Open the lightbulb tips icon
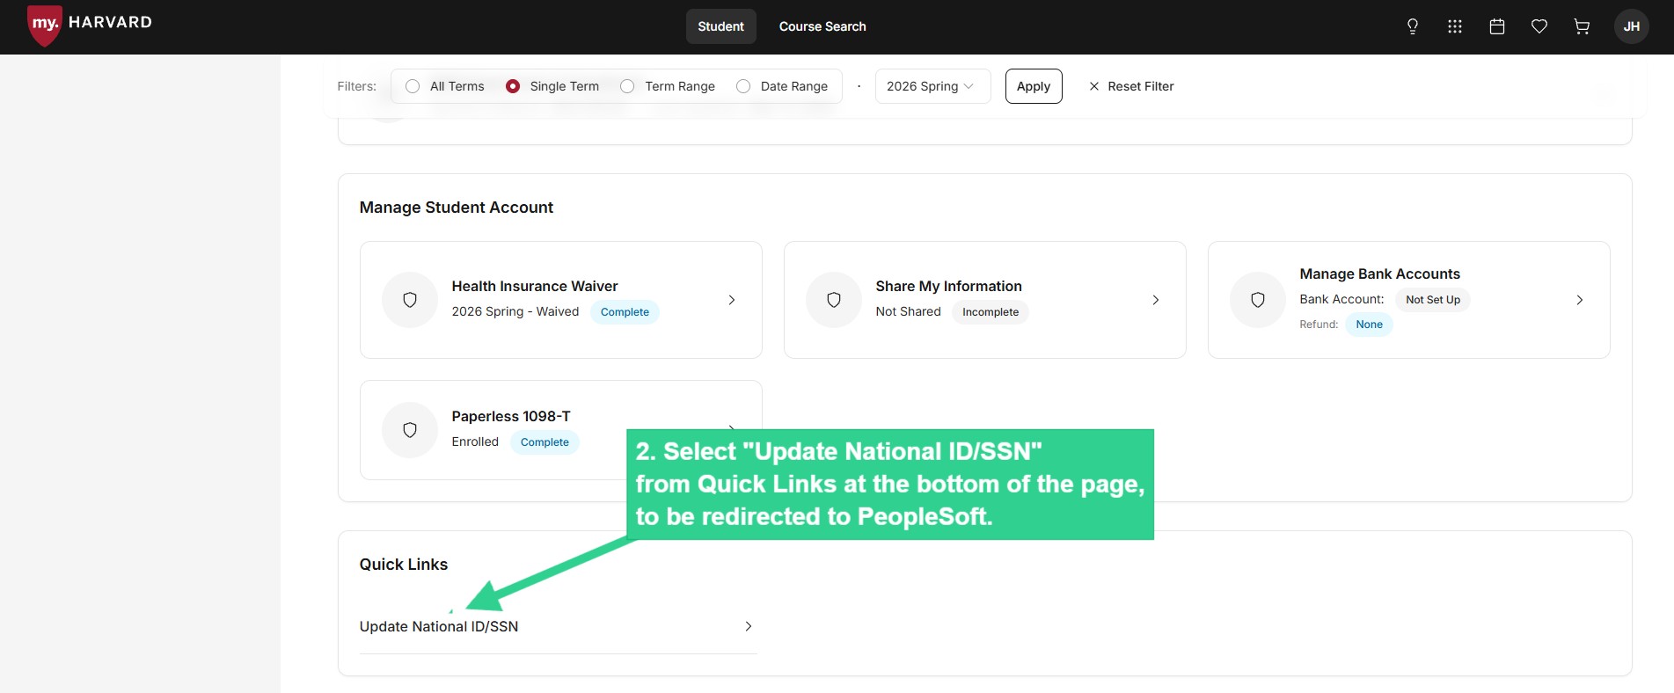 1413,26
